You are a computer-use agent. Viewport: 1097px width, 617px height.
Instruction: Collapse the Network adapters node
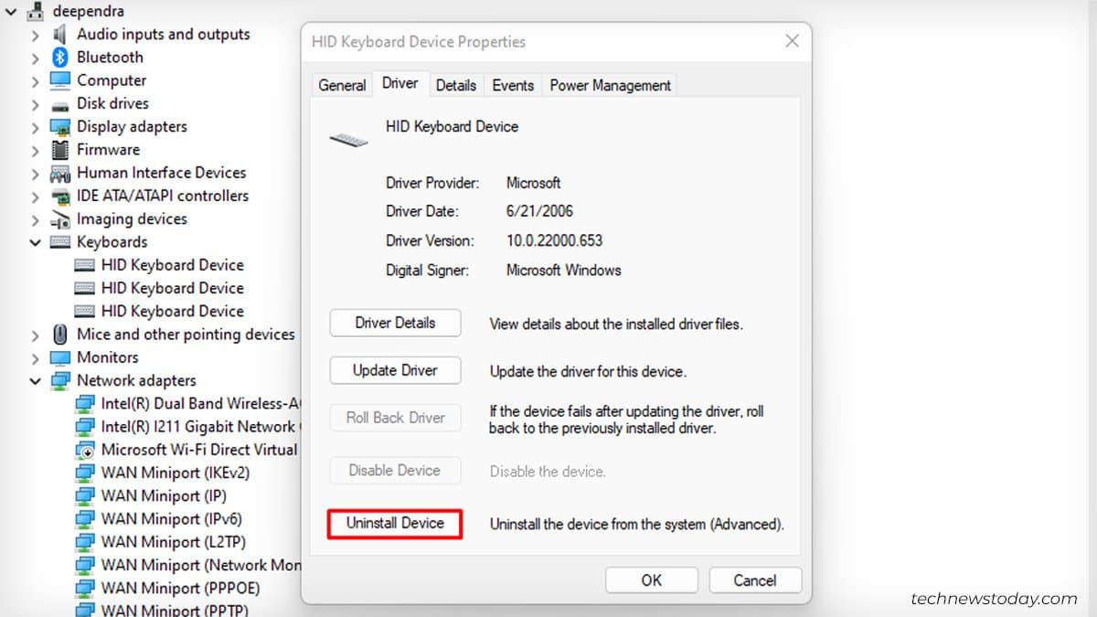(x=34, y=380)
